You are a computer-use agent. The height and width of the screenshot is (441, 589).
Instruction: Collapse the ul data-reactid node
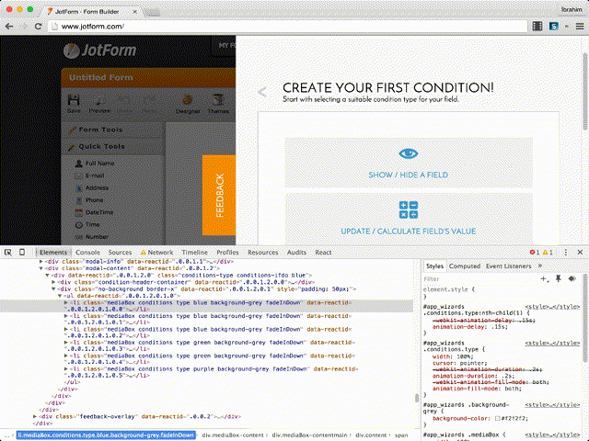tap(59, 296)
